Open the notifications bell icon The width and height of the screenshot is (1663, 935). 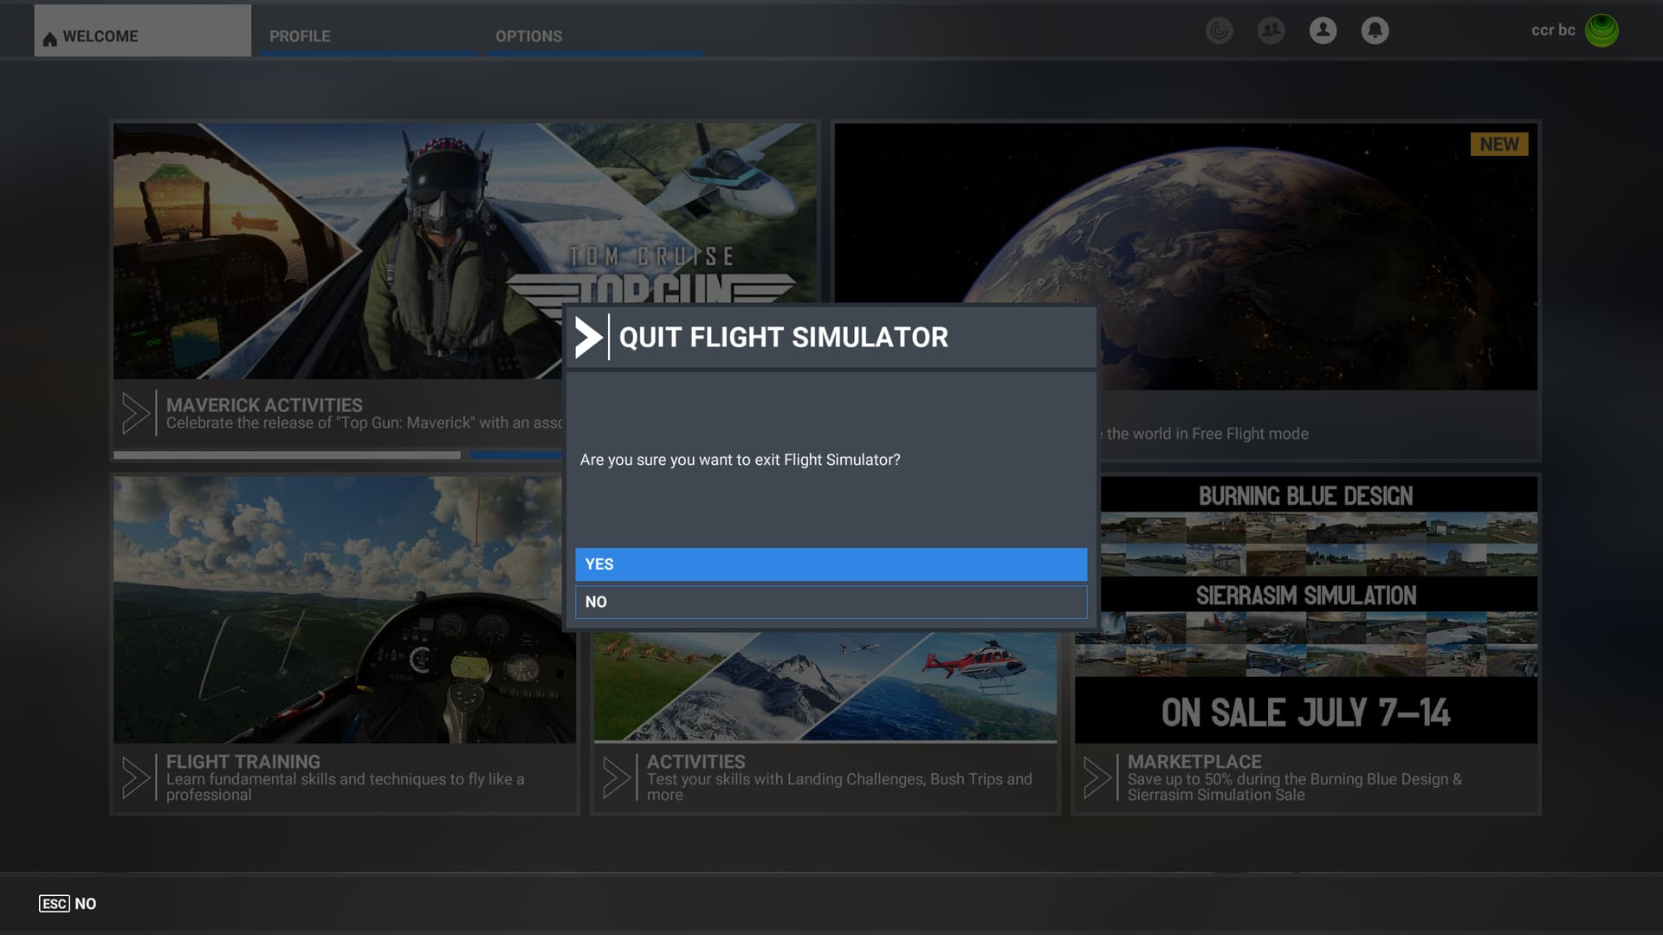point(1375,30)
